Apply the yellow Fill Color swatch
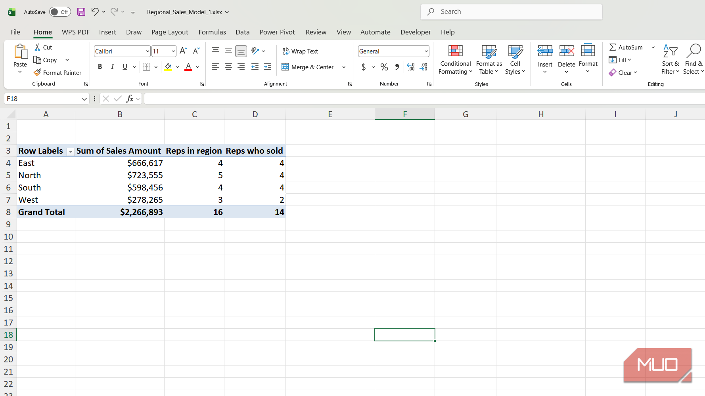 point(168,67)
